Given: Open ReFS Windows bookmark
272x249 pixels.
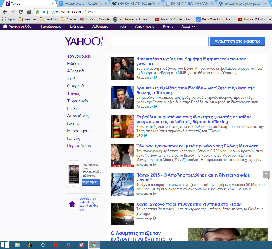Looking at the screenshot, I should (215, 19).
